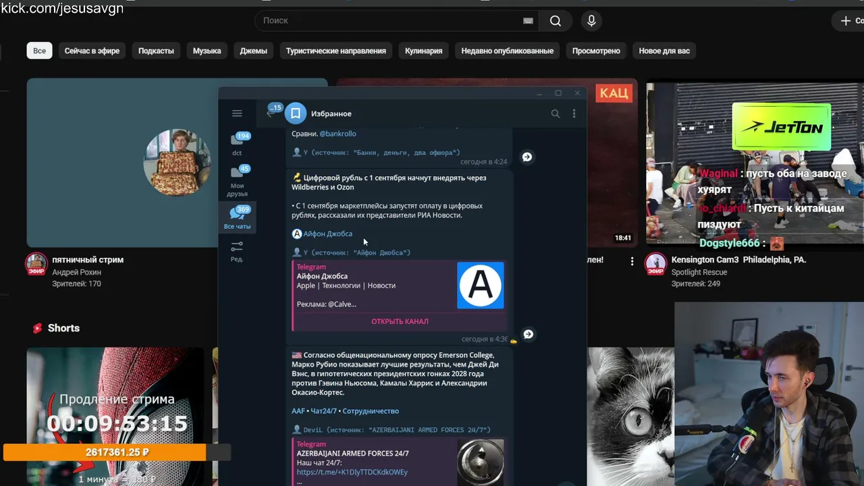Image resolution: width=864 pixels, height=486 pixels.
Task: Open the @bankrollo mention link
Action: coord(337,134)
